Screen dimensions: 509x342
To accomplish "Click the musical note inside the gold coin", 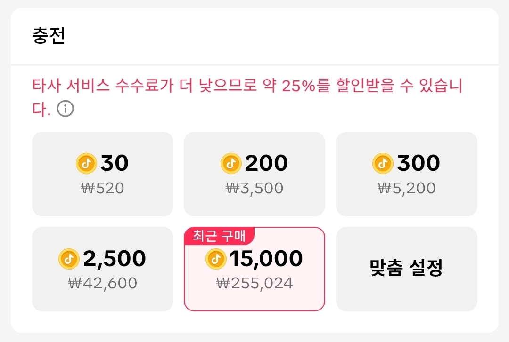I will tap(85, 162).
